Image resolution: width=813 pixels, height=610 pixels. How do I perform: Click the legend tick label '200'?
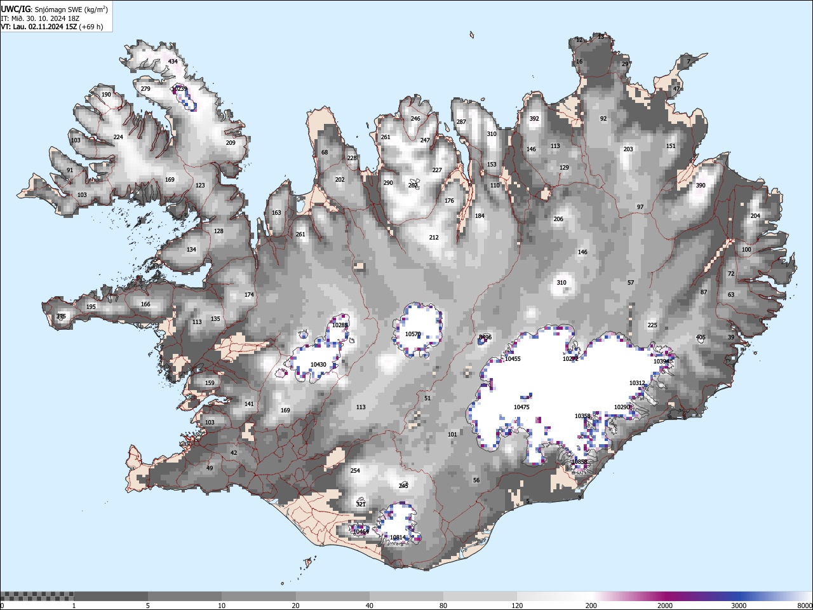(591, 606)
